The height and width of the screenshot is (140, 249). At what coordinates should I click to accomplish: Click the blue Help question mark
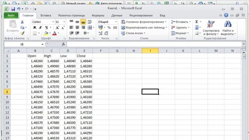[x=226, y=15]
